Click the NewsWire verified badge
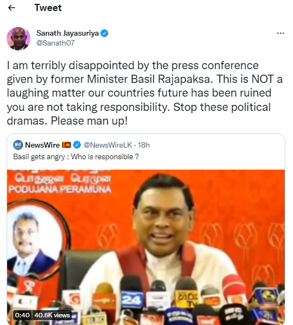The width and height of the screenshot is (293, 325). 77,145
